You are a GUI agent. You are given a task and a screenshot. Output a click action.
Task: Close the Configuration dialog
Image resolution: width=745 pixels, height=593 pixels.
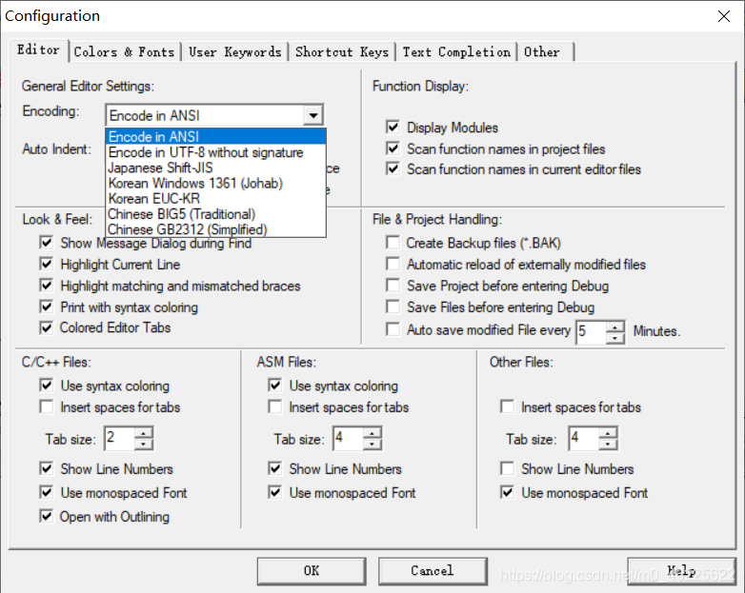724,16
